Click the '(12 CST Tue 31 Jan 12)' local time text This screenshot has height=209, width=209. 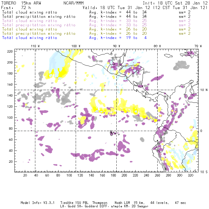(x=180, y=8)
